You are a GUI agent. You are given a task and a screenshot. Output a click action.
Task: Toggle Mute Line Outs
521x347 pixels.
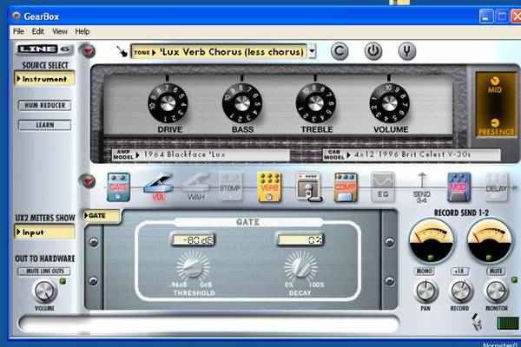coord(44,271)
